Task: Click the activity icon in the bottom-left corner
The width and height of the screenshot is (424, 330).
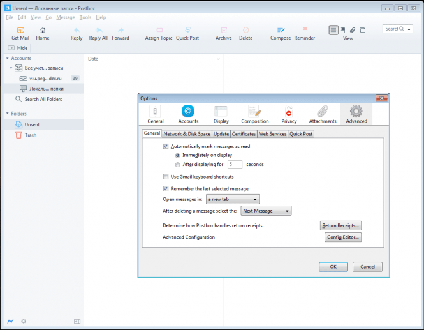Action: click(x=10, y=321)
